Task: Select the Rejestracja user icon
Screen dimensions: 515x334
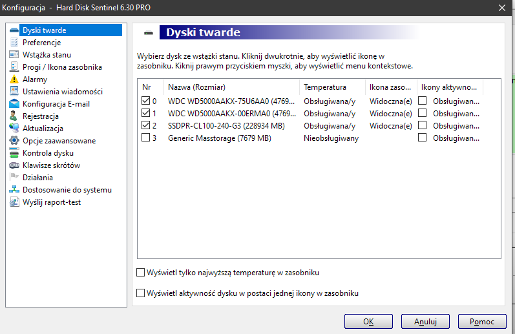Action: point(15,116)
